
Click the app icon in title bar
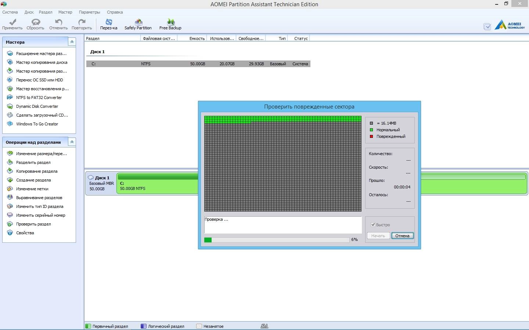coord(4,4)
